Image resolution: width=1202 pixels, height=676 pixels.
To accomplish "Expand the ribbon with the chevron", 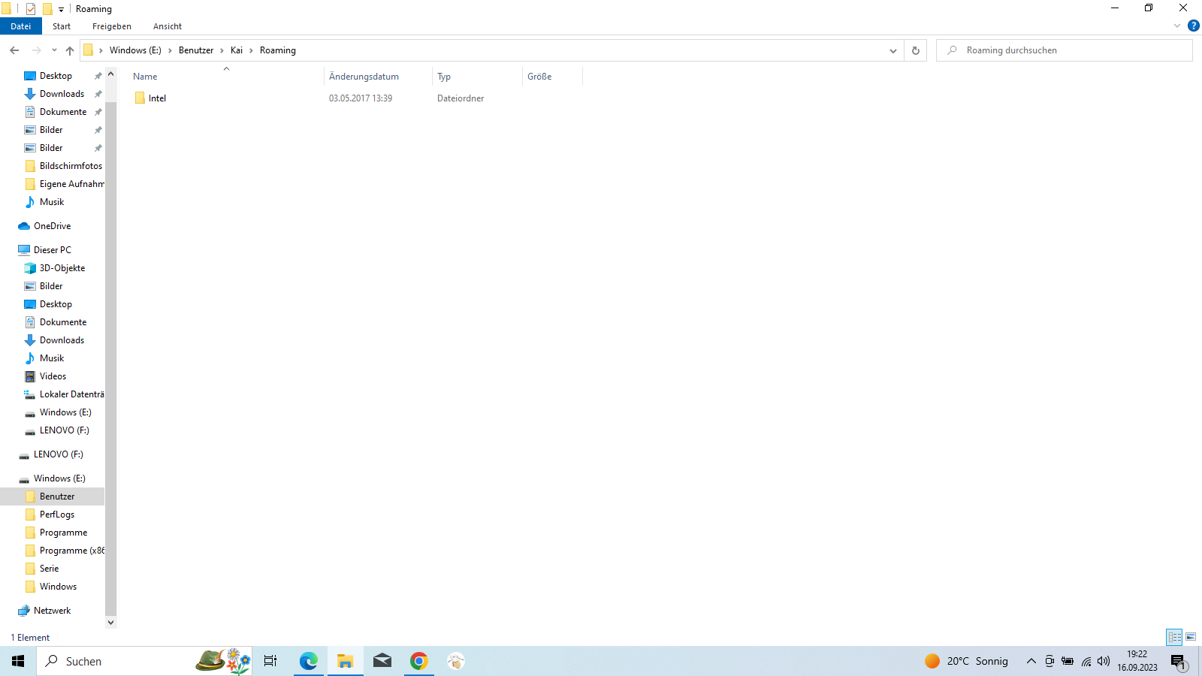I will pos(1177,26).
